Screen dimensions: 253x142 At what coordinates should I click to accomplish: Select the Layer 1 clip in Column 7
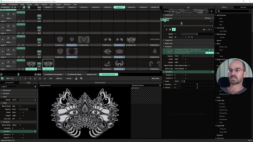(119, 64)
